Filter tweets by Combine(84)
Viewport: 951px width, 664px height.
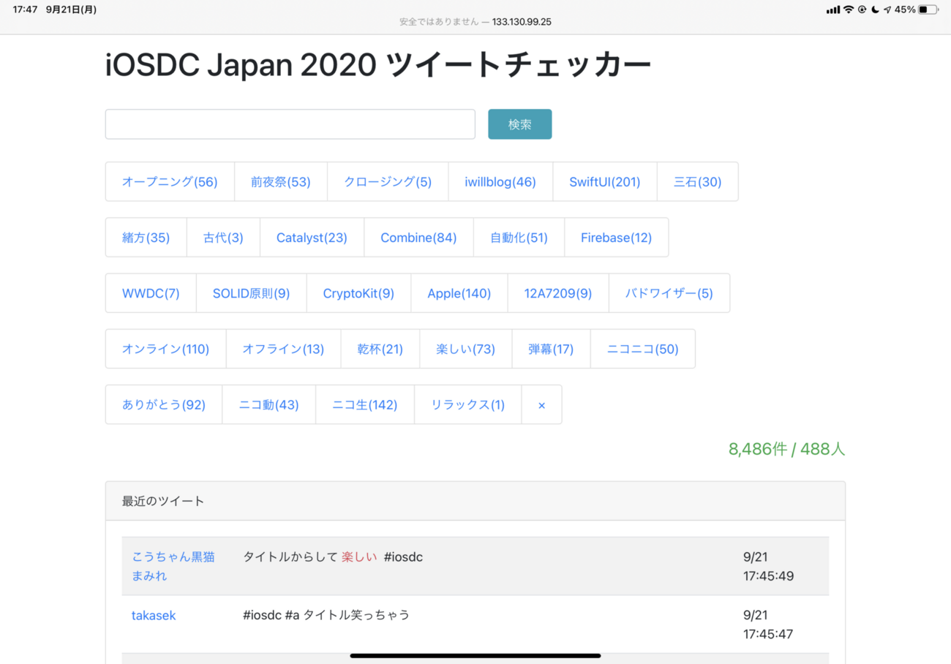[418, 238]
